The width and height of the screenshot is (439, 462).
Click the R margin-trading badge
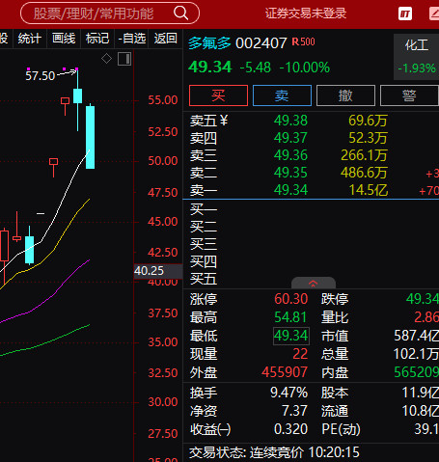(x=303, y=41)
